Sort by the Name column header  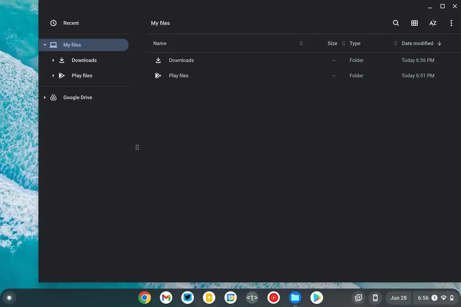[160, 44]
